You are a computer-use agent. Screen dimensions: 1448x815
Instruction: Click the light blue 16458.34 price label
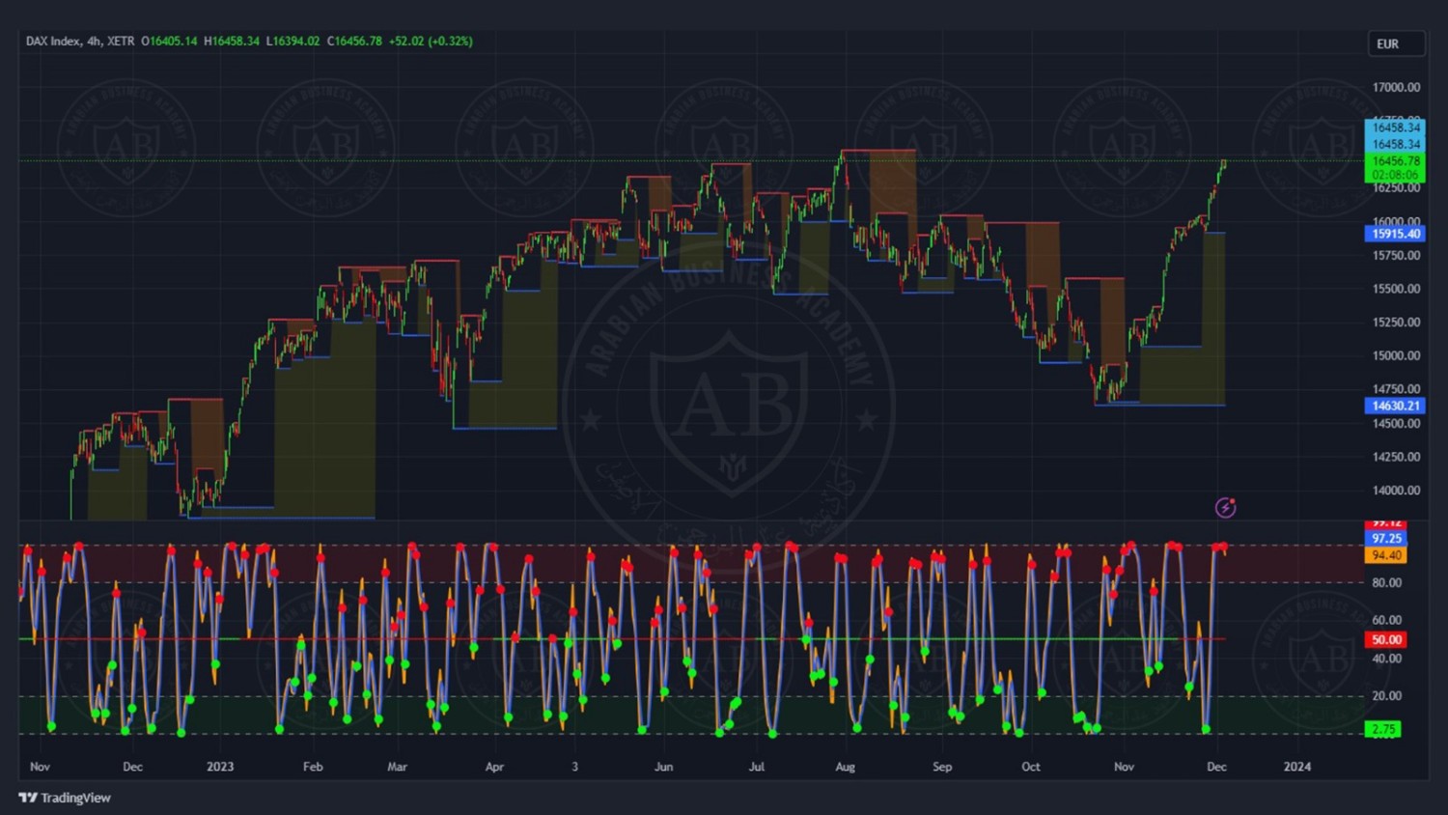click(x=1395, y=127)
